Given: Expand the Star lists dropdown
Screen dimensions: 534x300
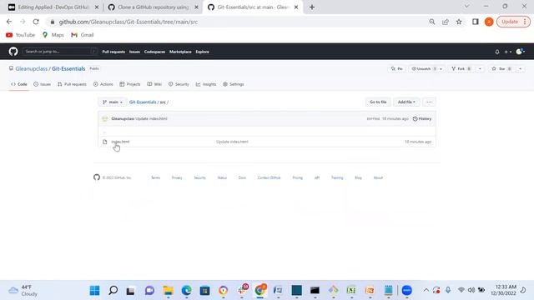Looking at the screenshot, I should click(x=520, y=68).
